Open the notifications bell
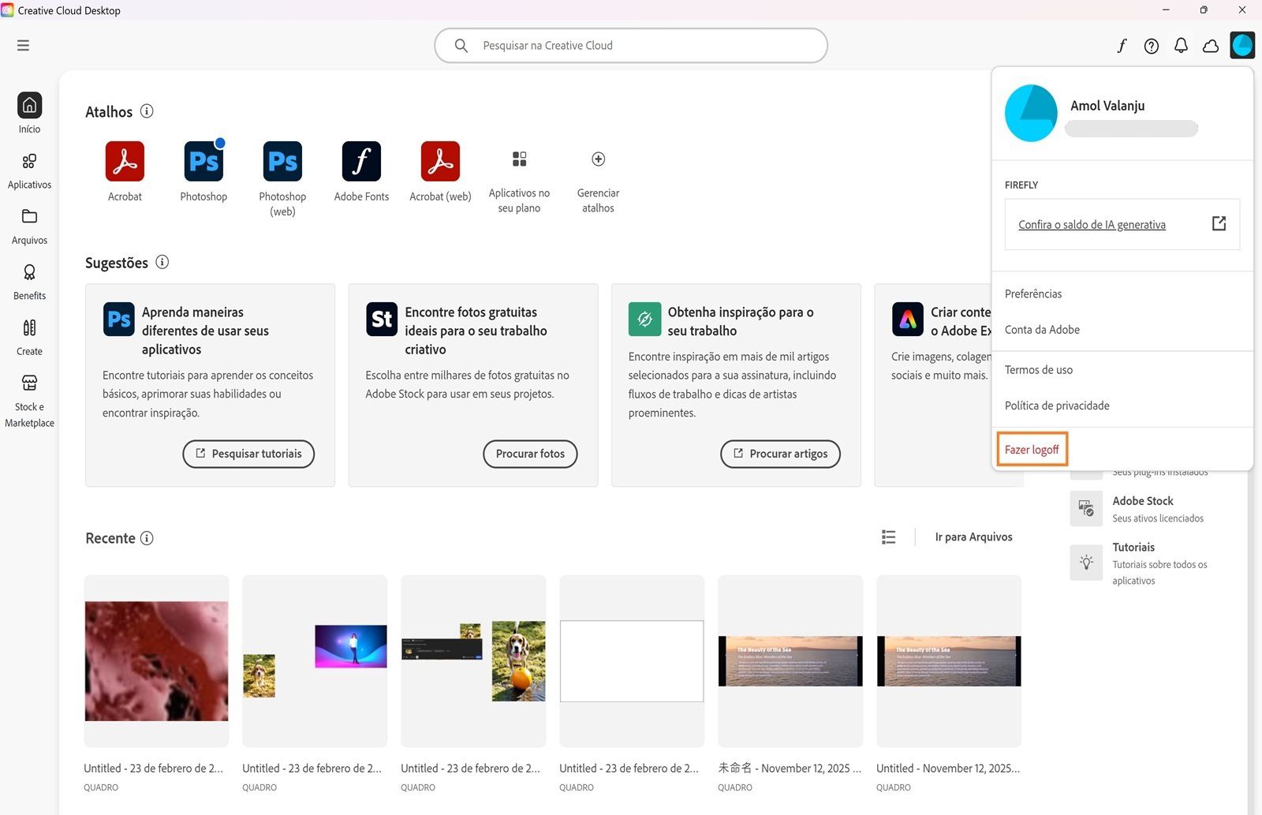1262x815 pixels. point(1181,46)
